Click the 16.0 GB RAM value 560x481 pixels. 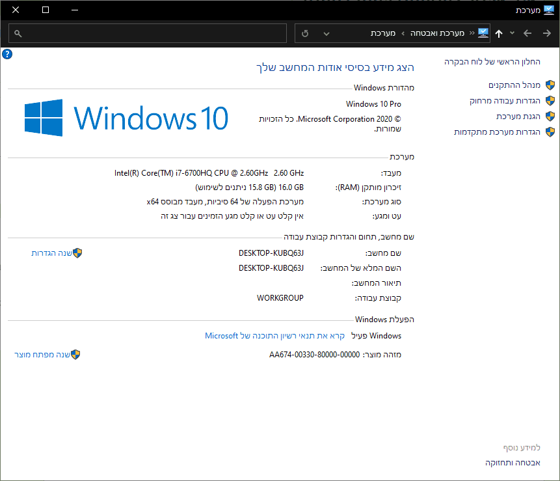point(249,187)
